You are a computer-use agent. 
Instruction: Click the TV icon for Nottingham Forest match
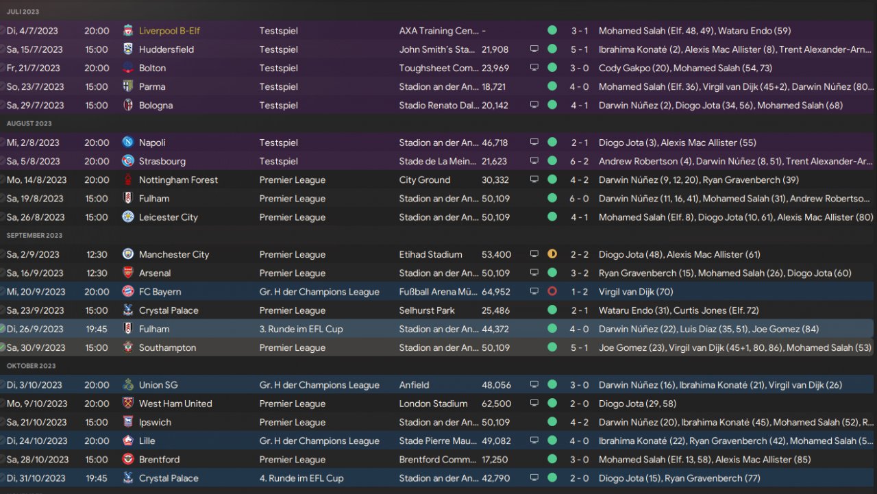tap(534, 180)
